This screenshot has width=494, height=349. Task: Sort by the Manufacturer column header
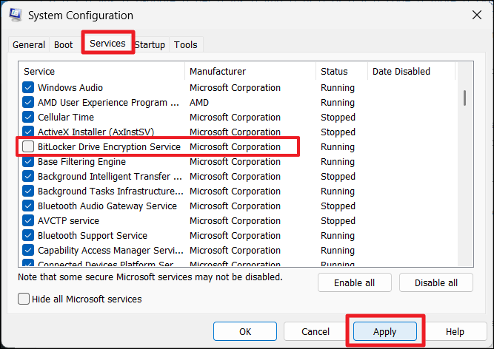point(250,72)
